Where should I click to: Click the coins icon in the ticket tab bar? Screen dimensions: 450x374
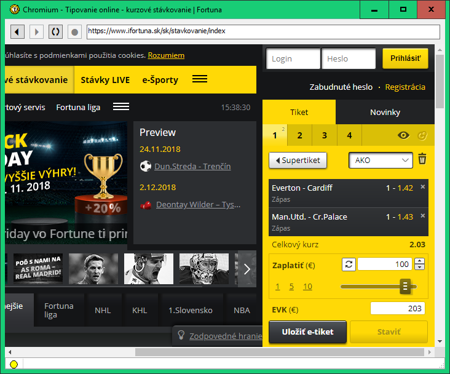point(422,135)
